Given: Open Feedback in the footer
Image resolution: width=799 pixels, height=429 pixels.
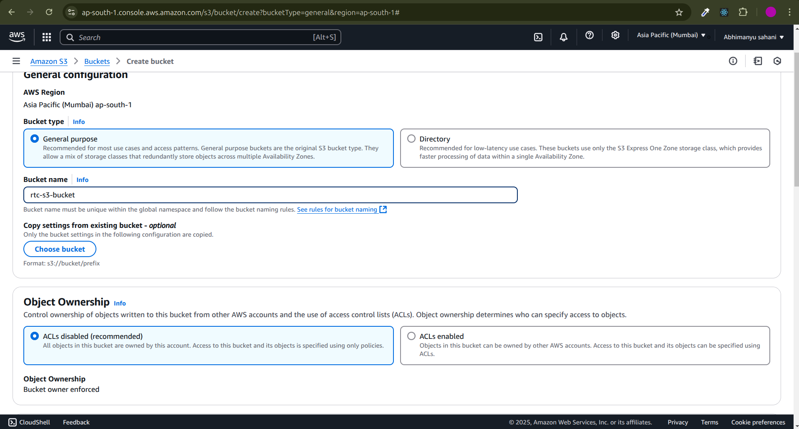Looking at the screenshot, I should [x=76, y=422].
